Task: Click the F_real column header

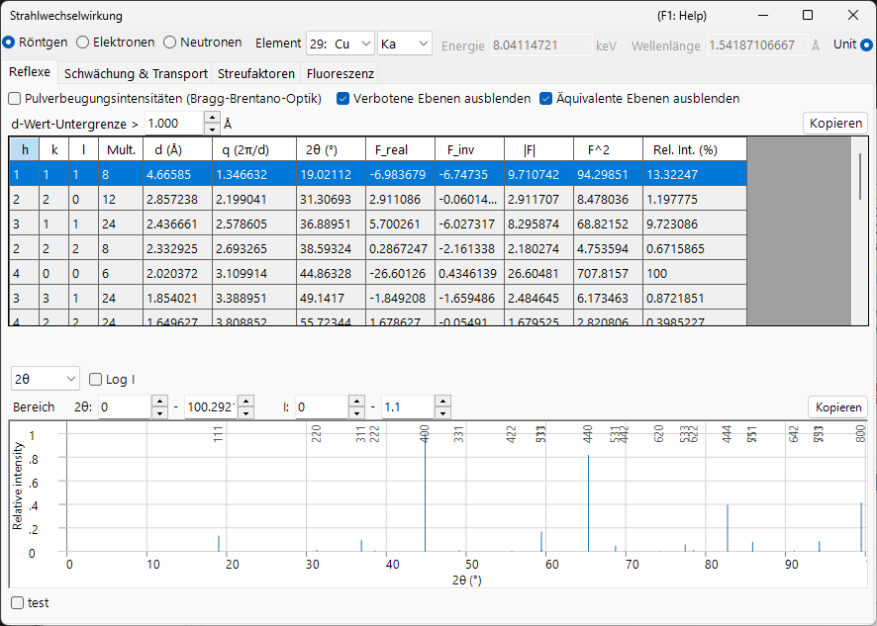Action: (401, 149)
